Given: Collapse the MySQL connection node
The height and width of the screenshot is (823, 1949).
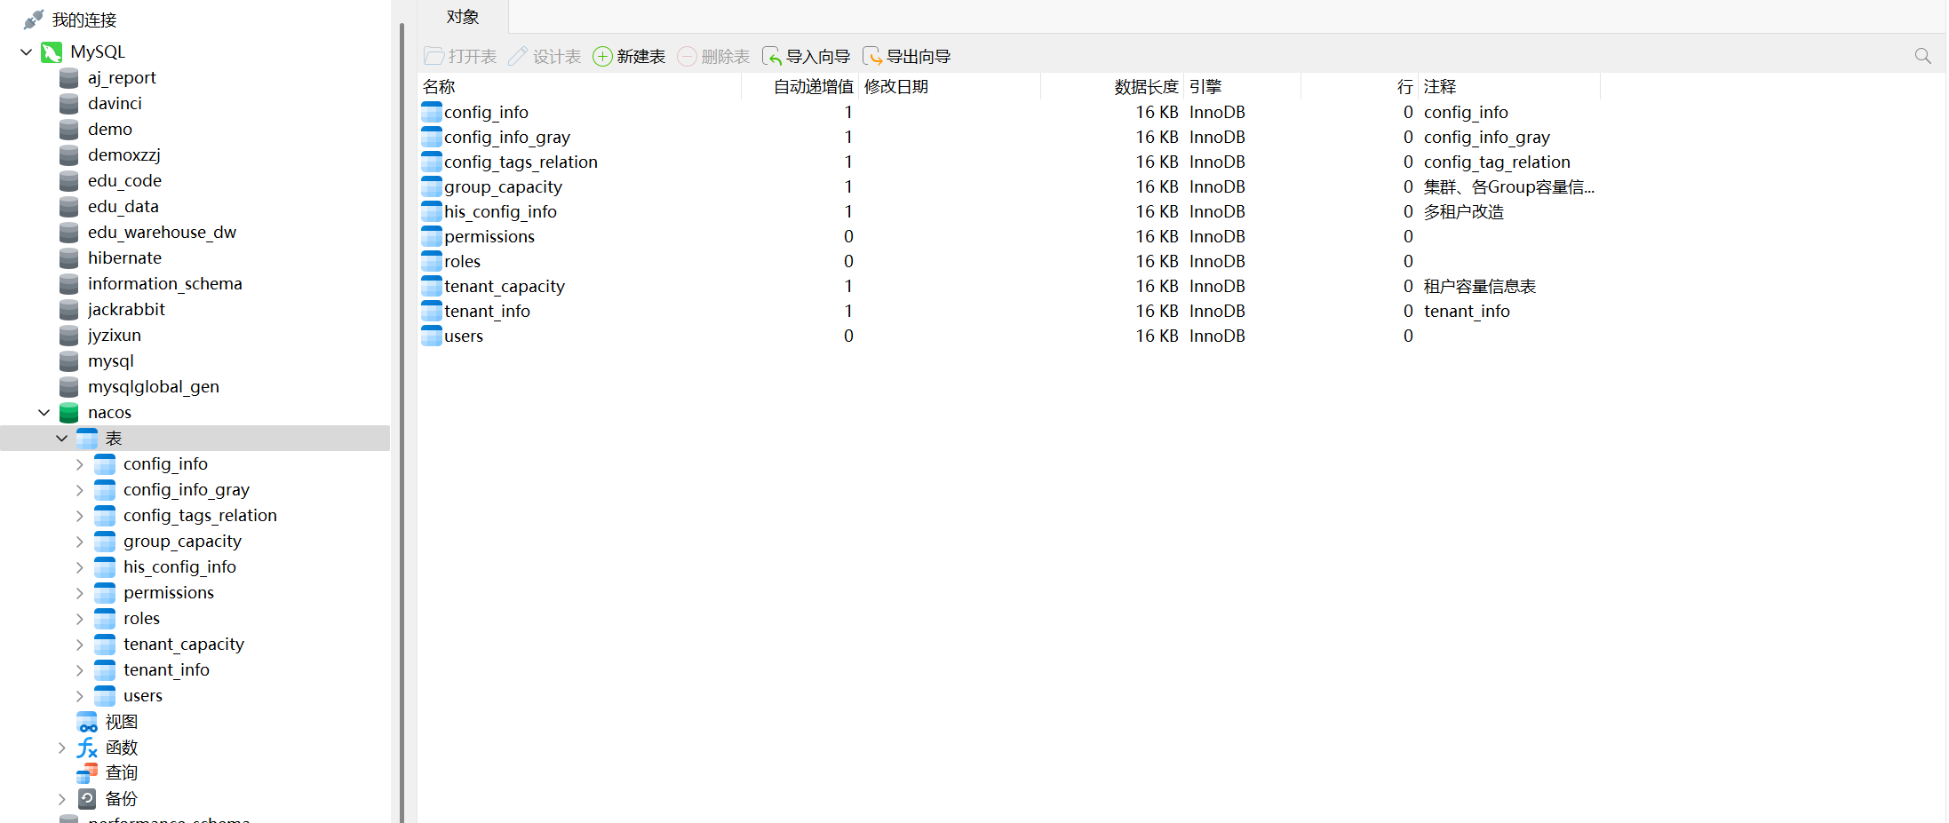Looking at the screenshot, I should point(26,52).
